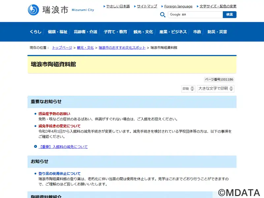Screen dimensions: 264x198
Task: Click the arrow bullet beside 入館料の減免について
Action: [x=36, y=147]
